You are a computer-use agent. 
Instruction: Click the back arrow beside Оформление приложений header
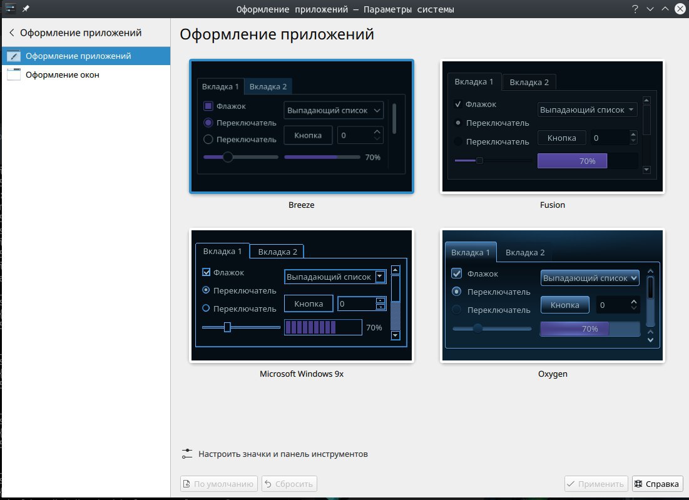click(x=12, y=33)
